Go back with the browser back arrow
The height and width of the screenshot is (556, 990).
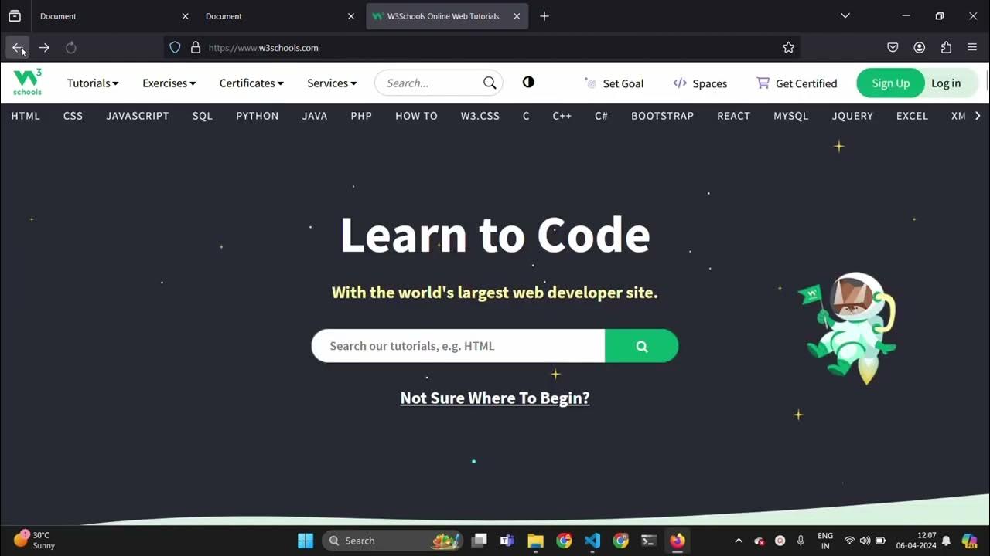18,48
